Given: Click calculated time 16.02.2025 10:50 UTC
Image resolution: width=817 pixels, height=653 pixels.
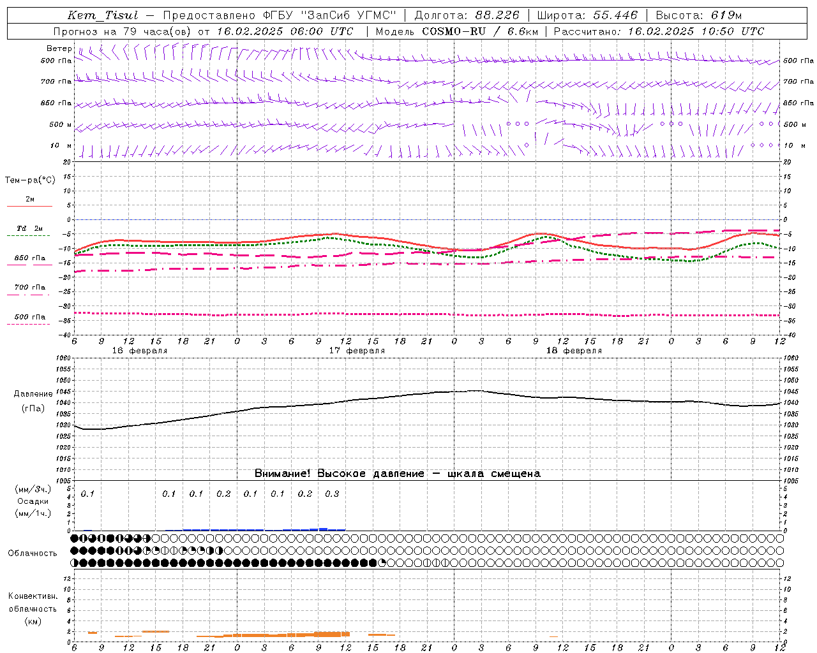Looking at the screenshot, I should click(696, 31).
